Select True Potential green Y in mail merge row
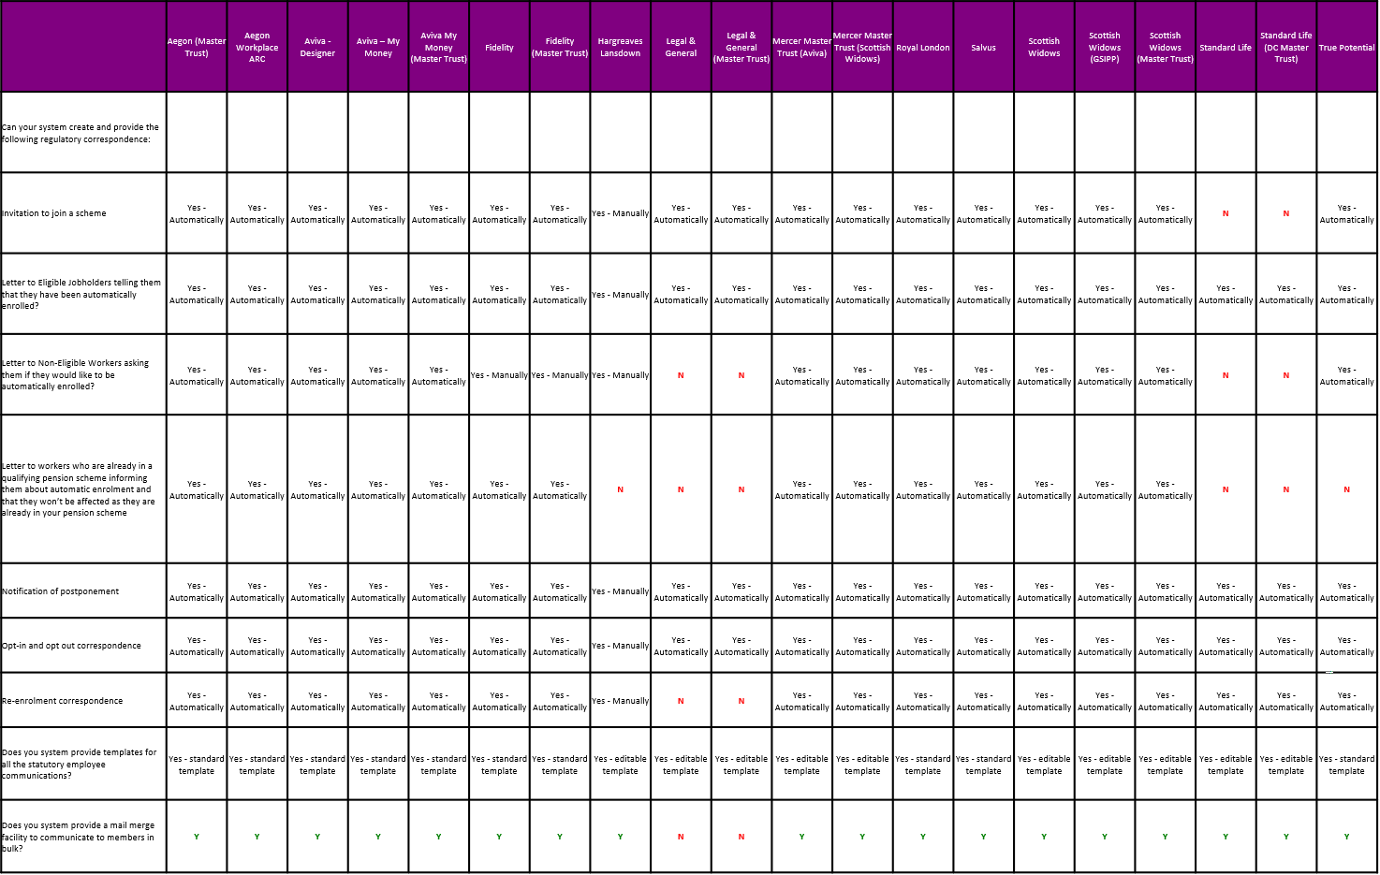 1347,837
